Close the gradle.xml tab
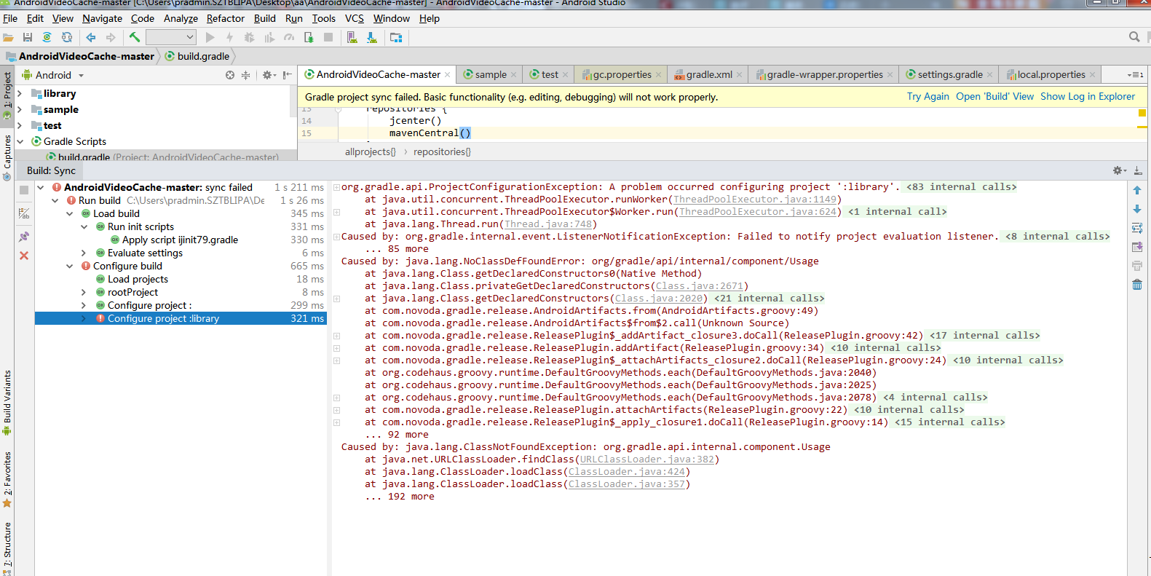Image resolution: width=1151 pixels, height=576 pixels. pyautogui.click(x=739, y=74)
